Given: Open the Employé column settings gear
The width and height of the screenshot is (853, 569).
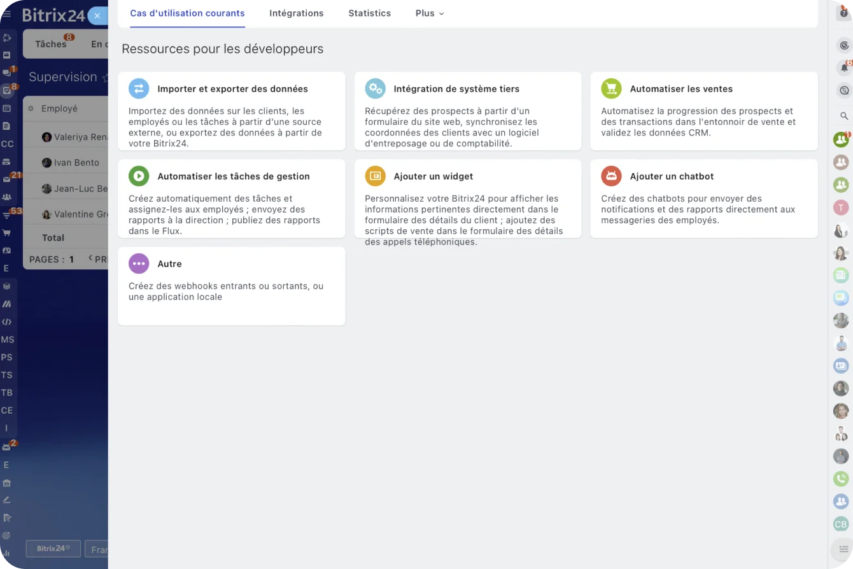Looking at the screenshot, I should (31, 109).
